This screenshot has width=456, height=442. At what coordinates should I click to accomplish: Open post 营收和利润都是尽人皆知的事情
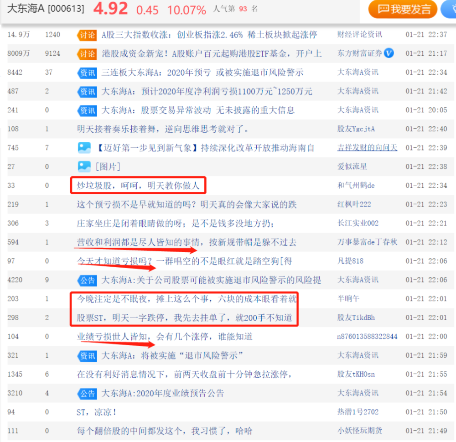tap(187, 242)
